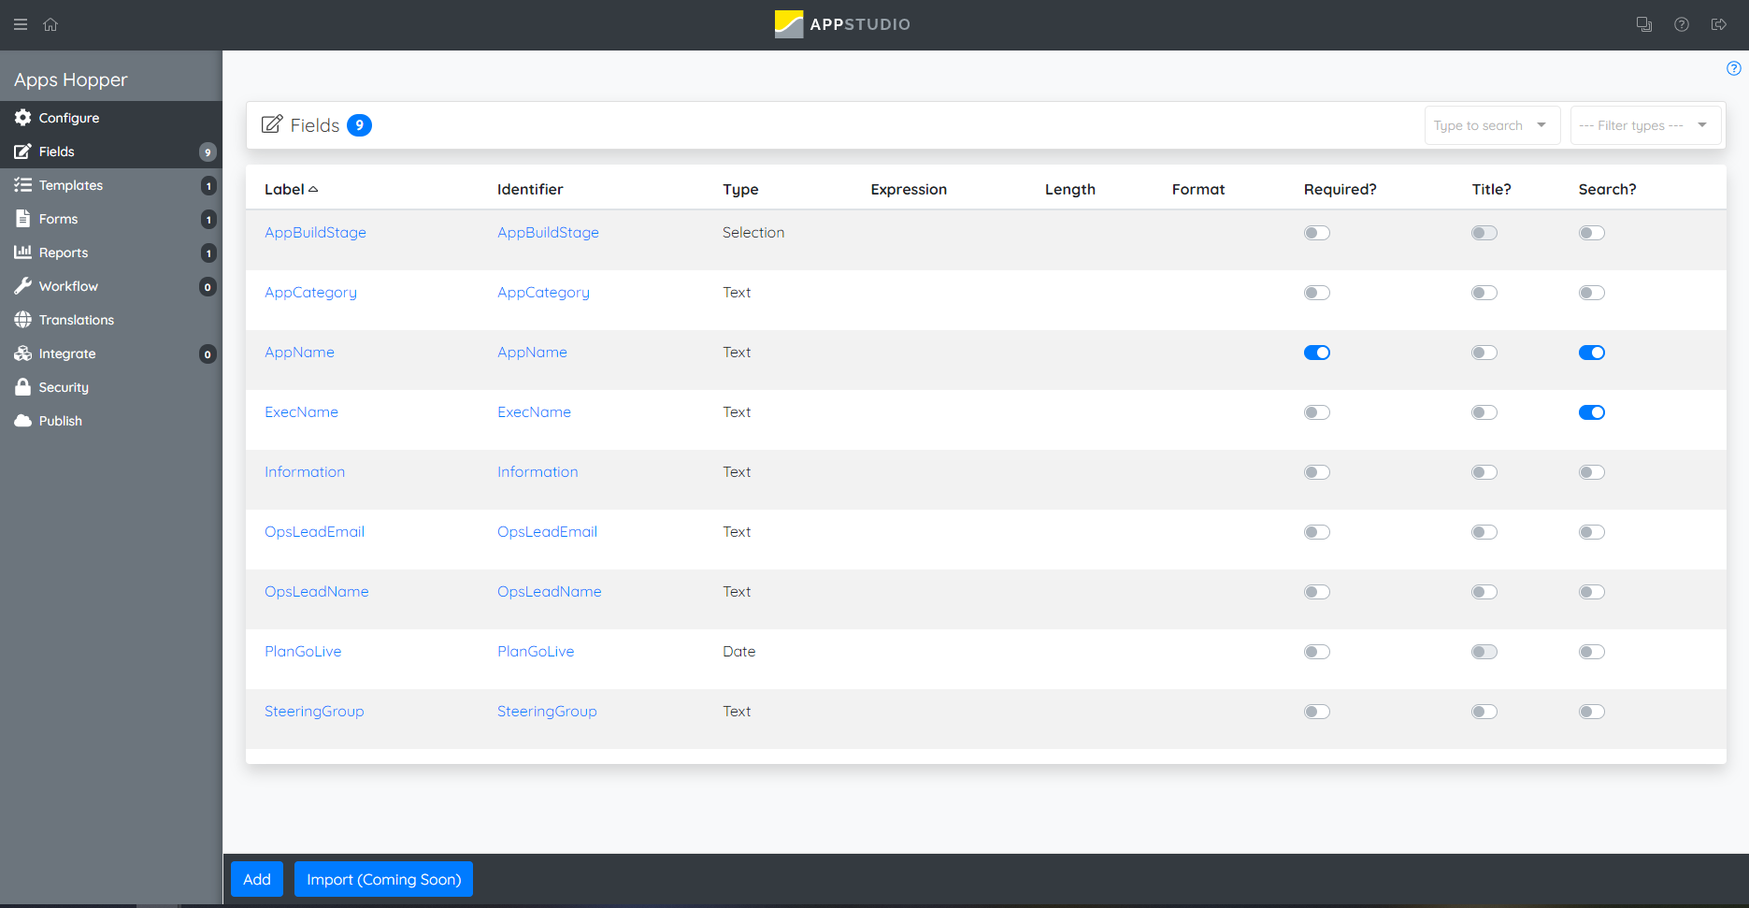Image resolution: width=1749 pixels, height=908 pixels.
Task: Open the Information label link
Action: click(x=305, y=471)
